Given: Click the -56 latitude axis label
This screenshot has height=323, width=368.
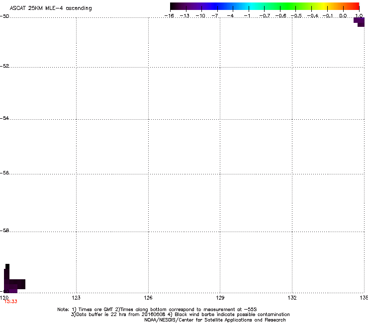Looking at the screenshot, I should [4, 173].
